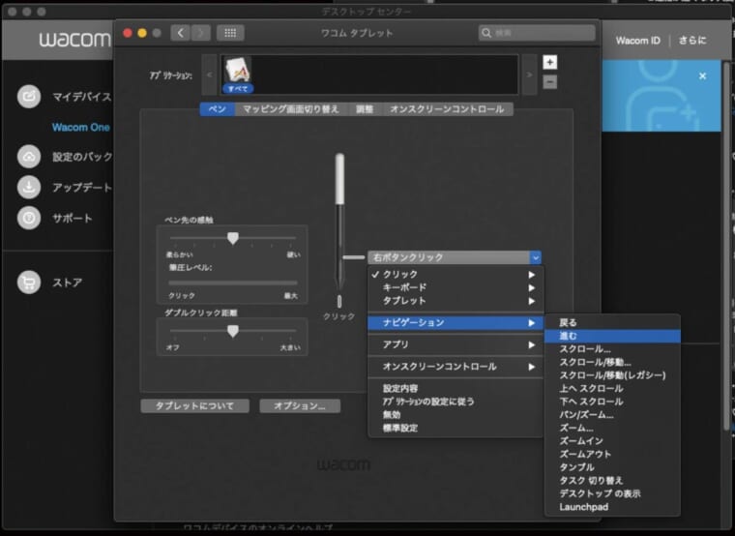Open the 右ボタンクリック pen button dropdown

[455, 257]
